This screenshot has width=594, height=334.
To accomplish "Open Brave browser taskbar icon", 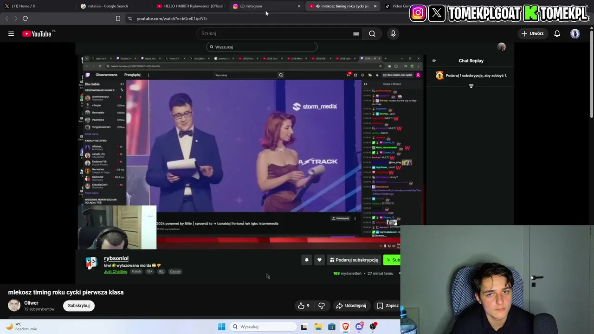I will pos(345,327).
